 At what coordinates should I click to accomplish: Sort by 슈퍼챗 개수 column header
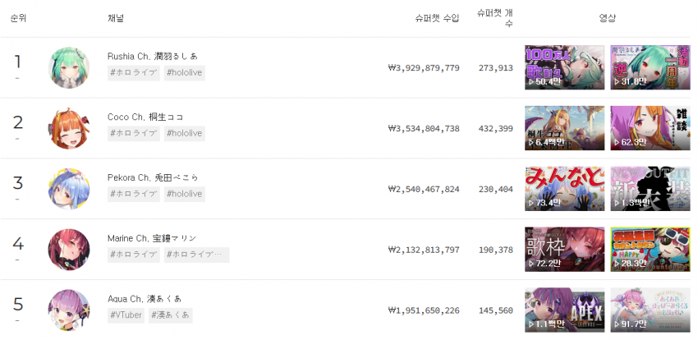coord(494,18)
